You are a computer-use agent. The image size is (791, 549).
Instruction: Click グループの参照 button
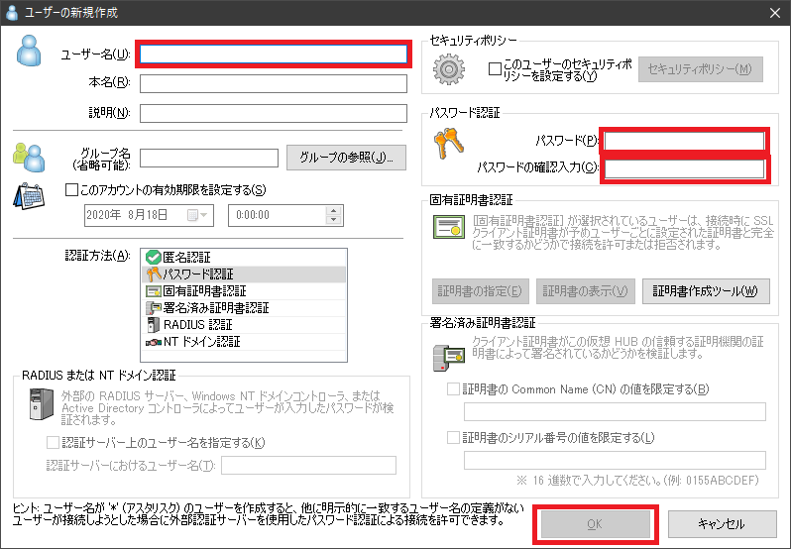[x=346, y=158]
